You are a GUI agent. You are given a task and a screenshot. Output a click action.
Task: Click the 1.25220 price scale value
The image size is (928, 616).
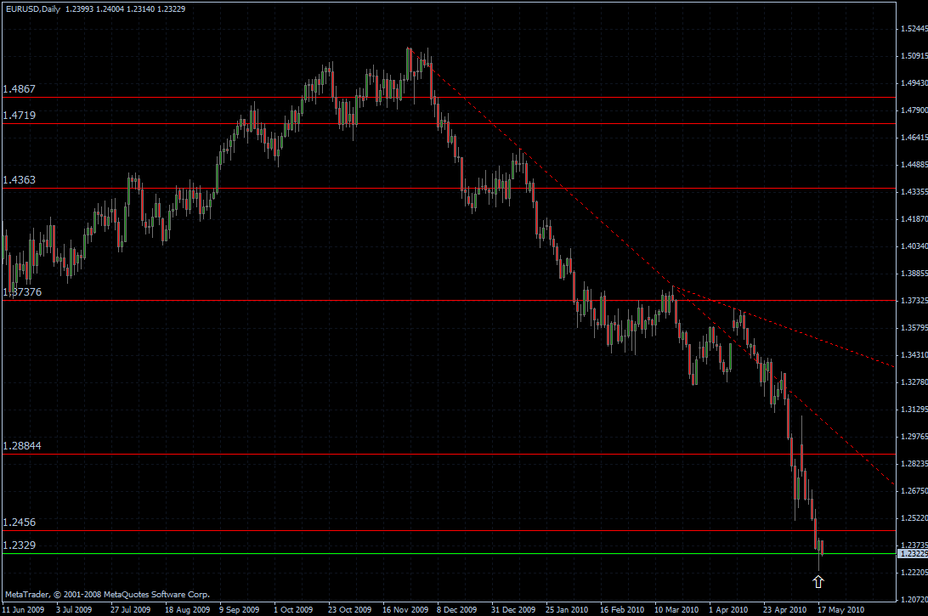(914, 518)
